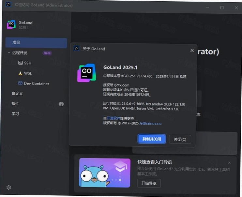Screen dimensions: 242x197
Task: Open the Dev Container entry
Action: (36, 83)
